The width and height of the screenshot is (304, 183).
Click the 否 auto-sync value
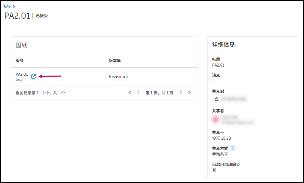coord(214,170)
